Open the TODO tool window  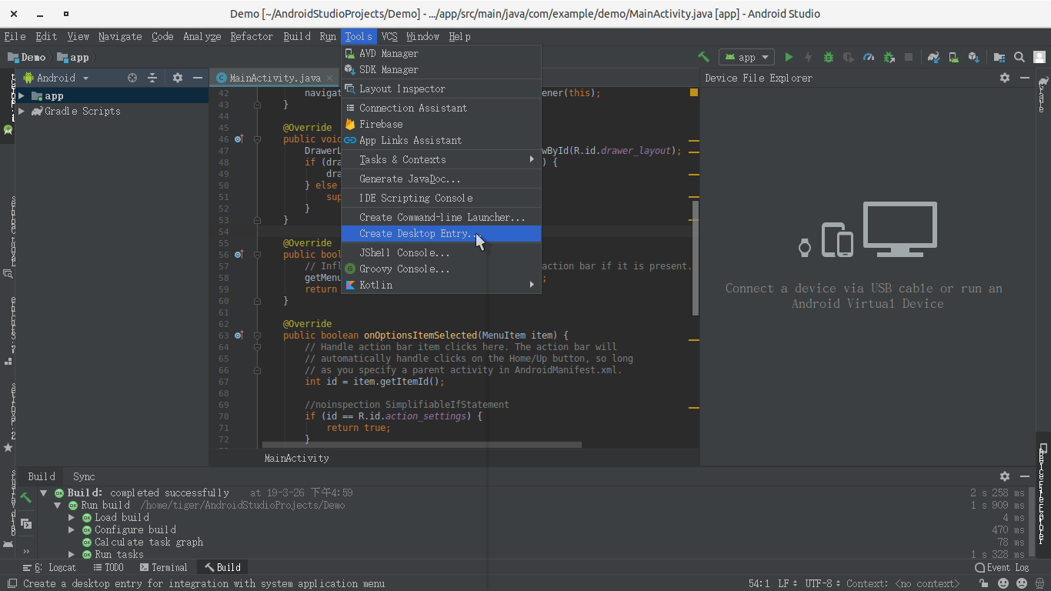click(x=108, y=567)
